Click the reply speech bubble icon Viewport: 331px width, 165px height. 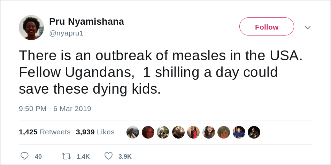click(x=24, y=156)
